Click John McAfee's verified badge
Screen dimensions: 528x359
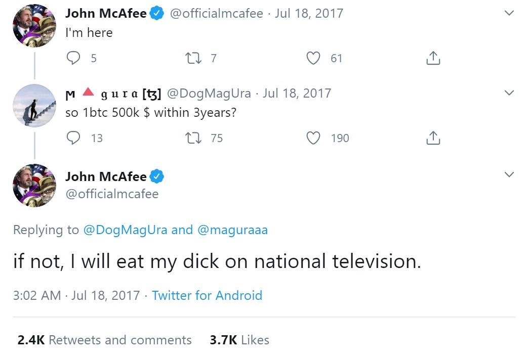pyautogui.click(x=157, y=13)
